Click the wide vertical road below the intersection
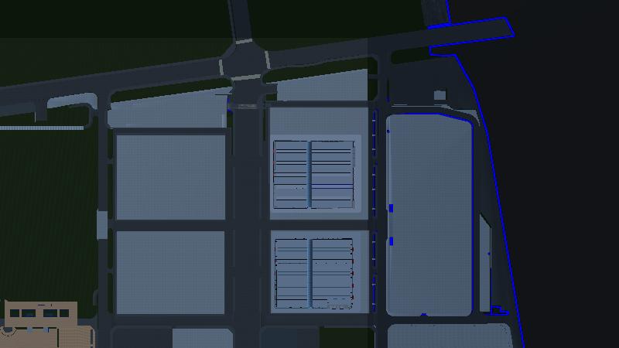 coord(248,217)
